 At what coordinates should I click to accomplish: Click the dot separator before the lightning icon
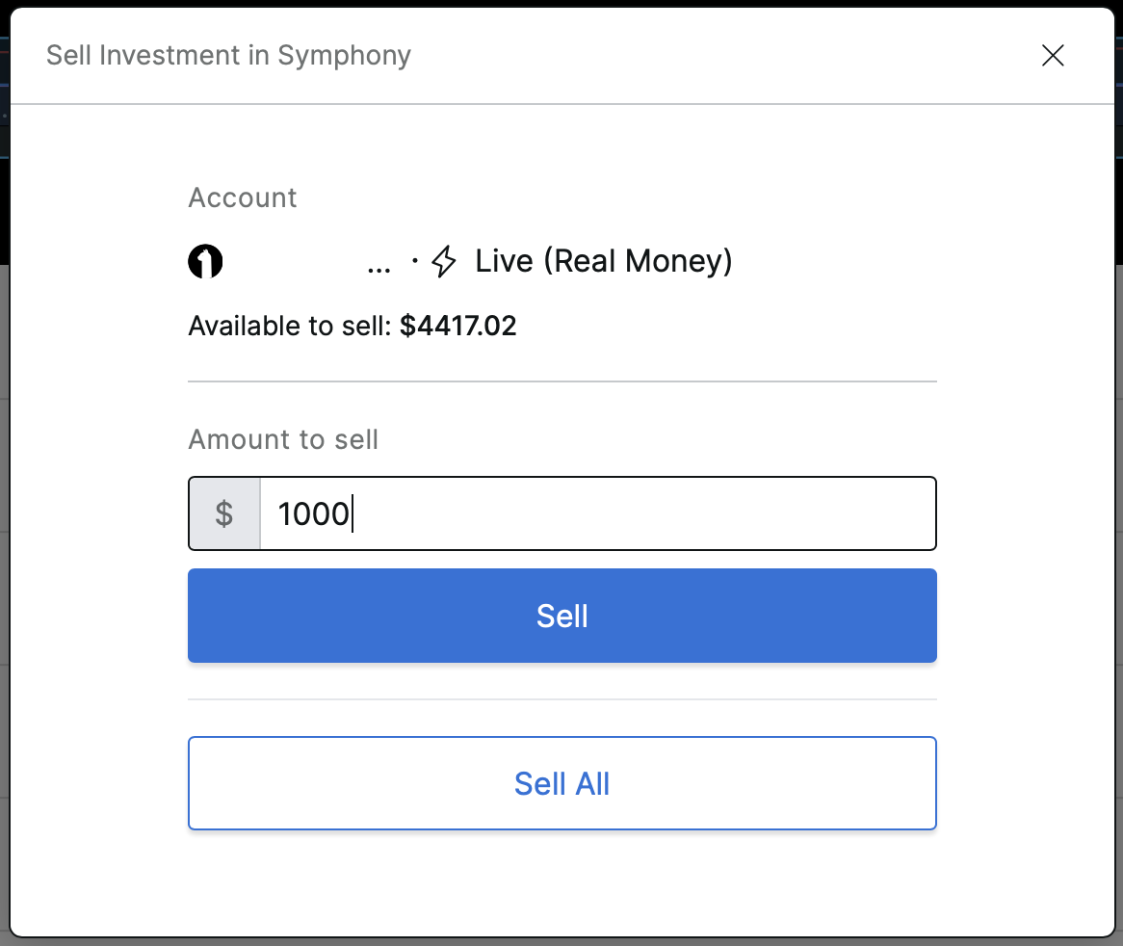point(415,262)
